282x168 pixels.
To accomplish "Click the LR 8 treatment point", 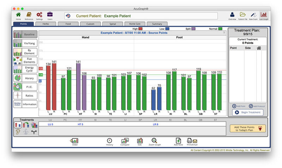I will tap(155, 124).
